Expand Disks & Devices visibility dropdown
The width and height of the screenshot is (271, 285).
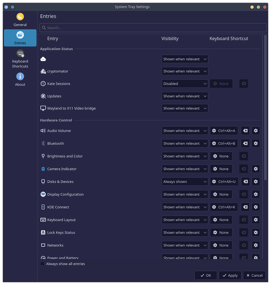[x=185, y=182]
